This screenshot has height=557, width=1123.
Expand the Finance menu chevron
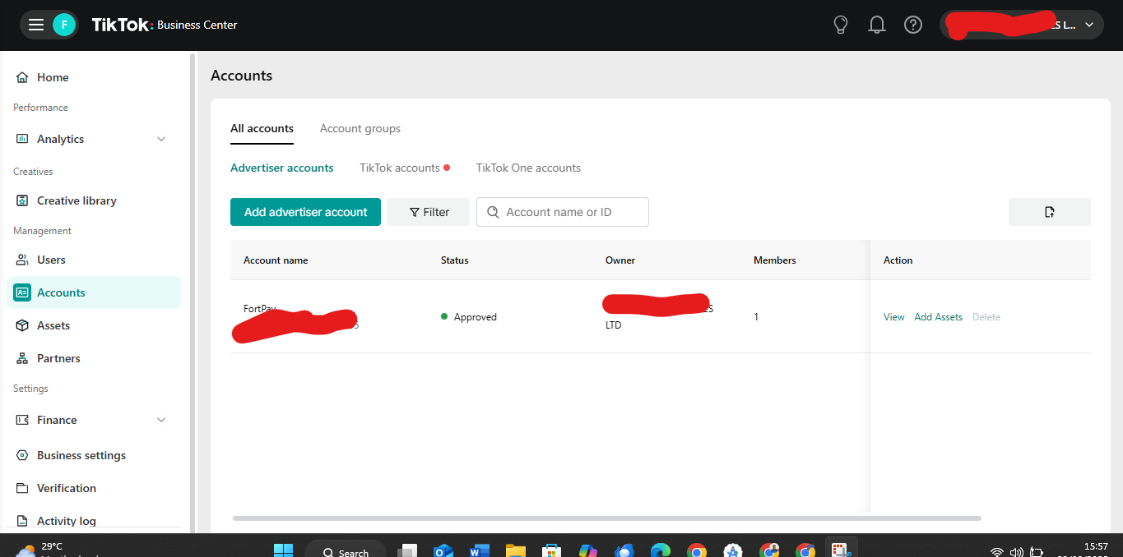point(161,420)
